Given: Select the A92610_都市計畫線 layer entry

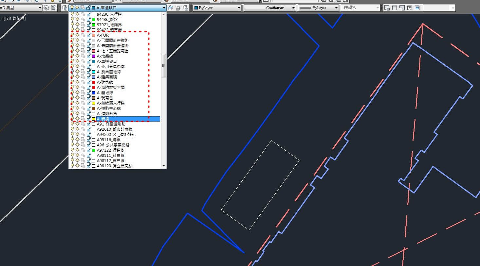Looking at the screenshot, I should [115, 129].
